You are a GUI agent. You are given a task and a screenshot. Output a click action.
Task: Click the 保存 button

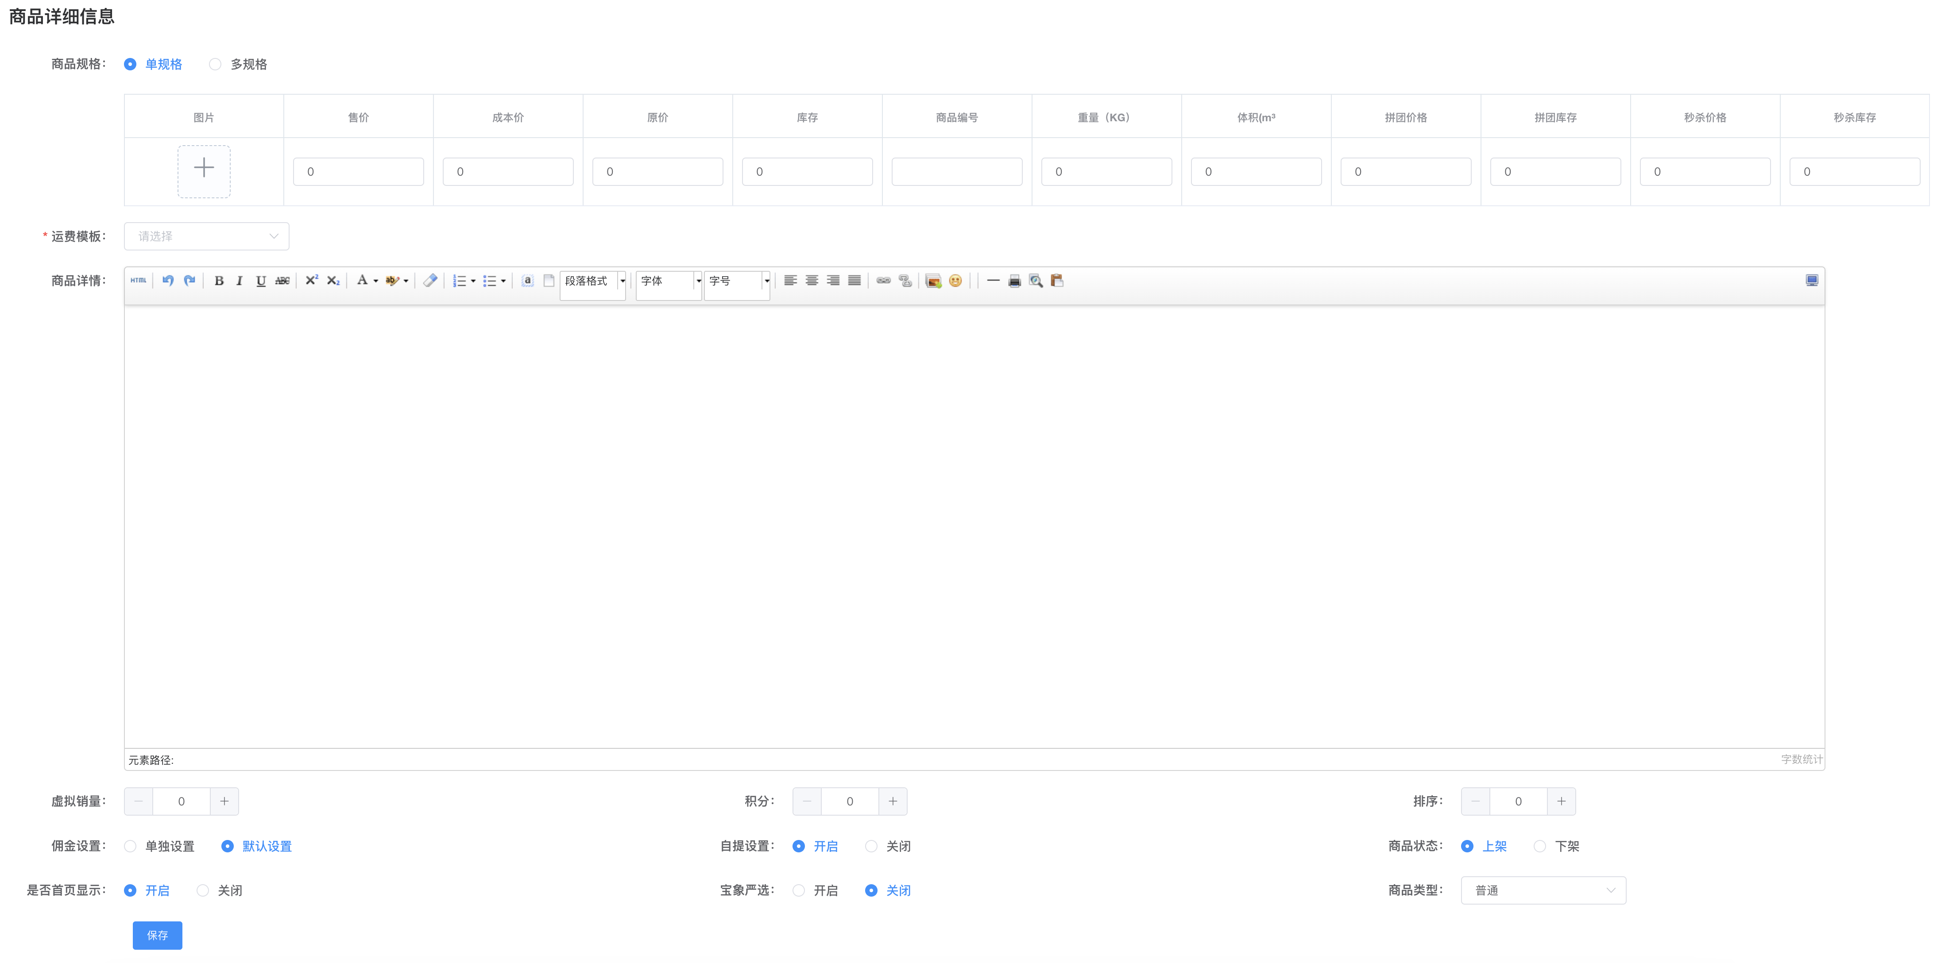tap(158, 935)
